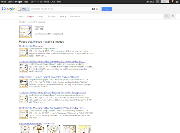180x133 pixels.
Task: Select the global results globe icon
Action: (173, 17)
